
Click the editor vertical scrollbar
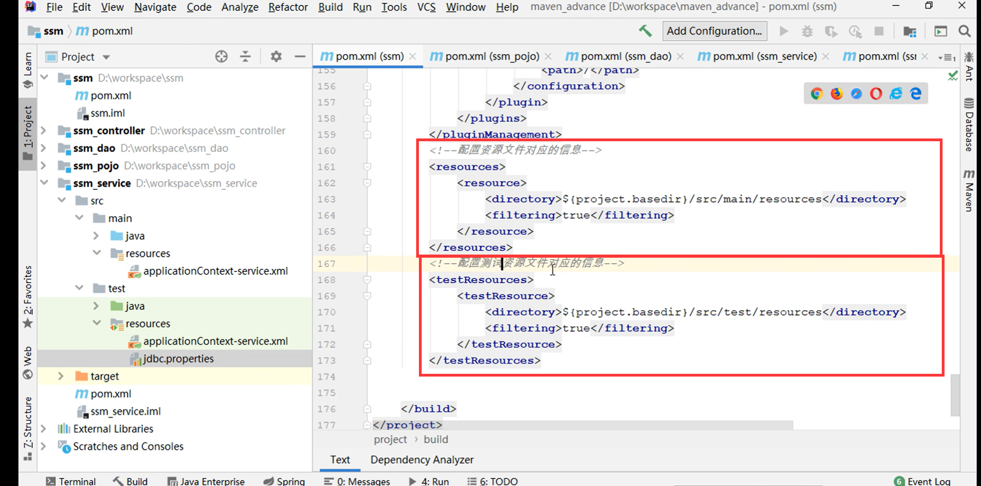click(x=955, y=394)
